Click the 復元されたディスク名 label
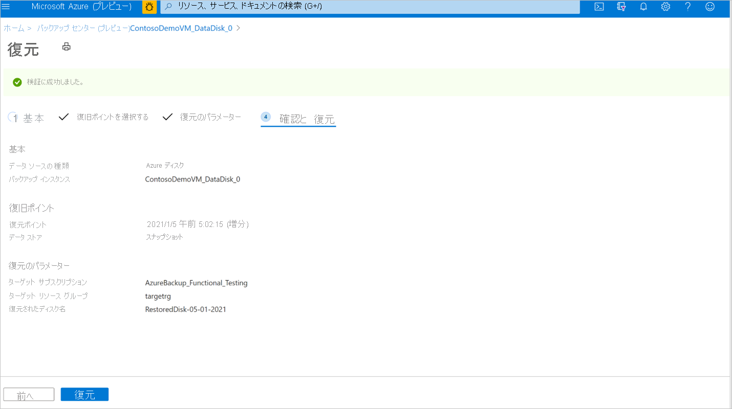The height and width of the screenshot is (409, 732). (x=37, y=309)
